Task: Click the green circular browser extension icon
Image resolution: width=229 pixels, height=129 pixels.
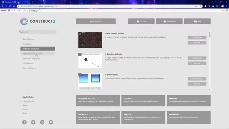Action: click(217, 6)
